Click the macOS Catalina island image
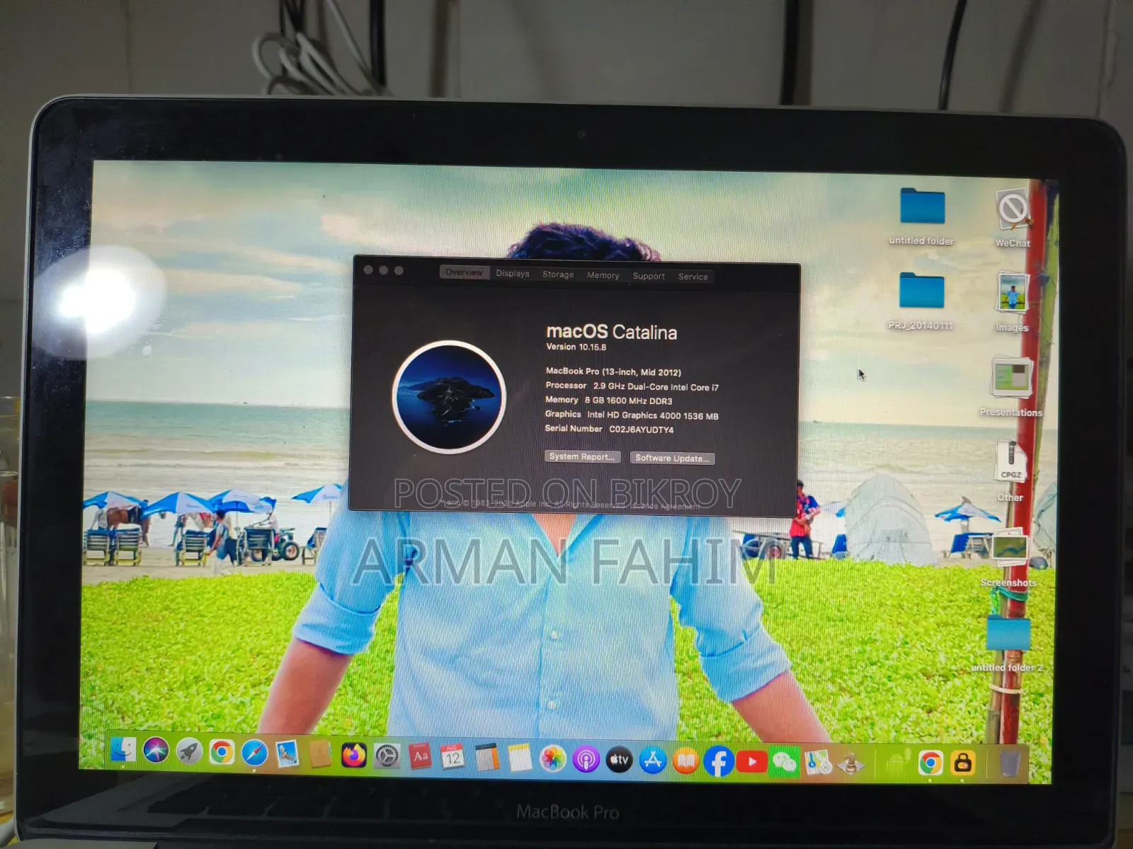This screenshot has height=849, width=1133. point(449,396)
